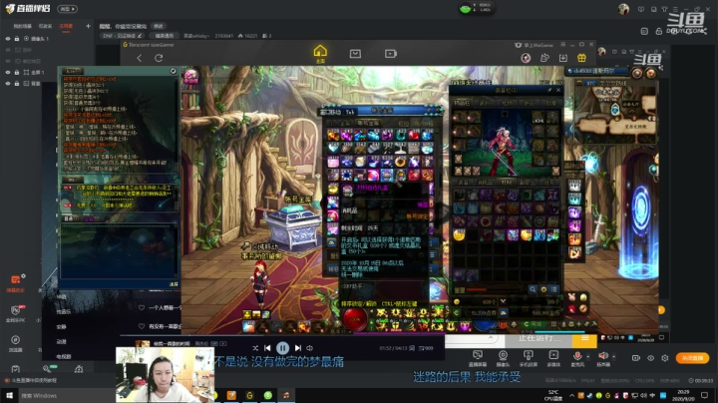Image resolution: width=718 pixels, height=403 pixels.
Task: Open the Windows Start menu
Action: pos(9,395)
